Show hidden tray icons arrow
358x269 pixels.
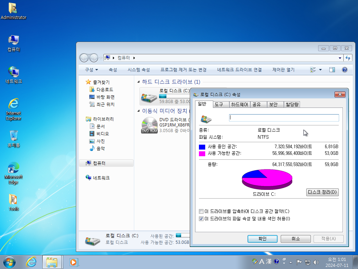(291, 262)
